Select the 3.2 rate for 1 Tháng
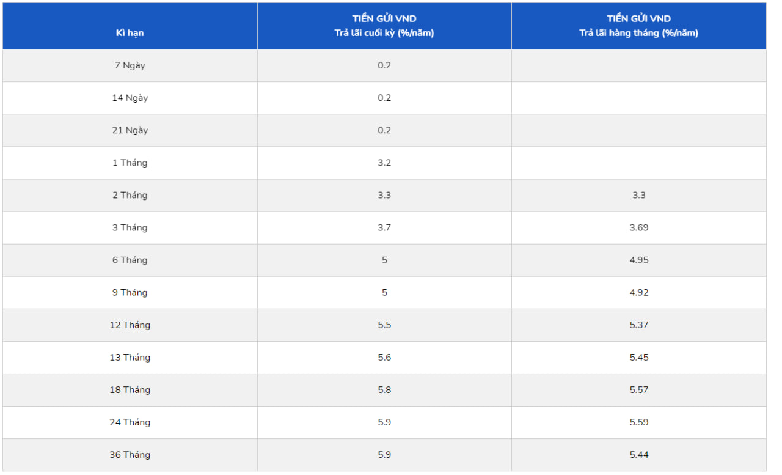Image resolution: width=782 pixels, height=475 pixels. point(384,163)
